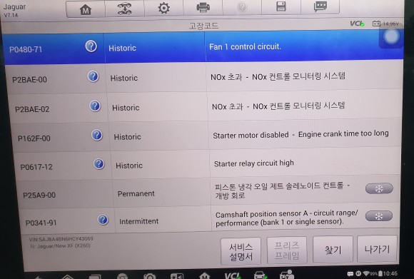The height and width of the screenshot is (279, 414).
Task: Open 서비스 설명서 service manual button
Action: [241, 251]
